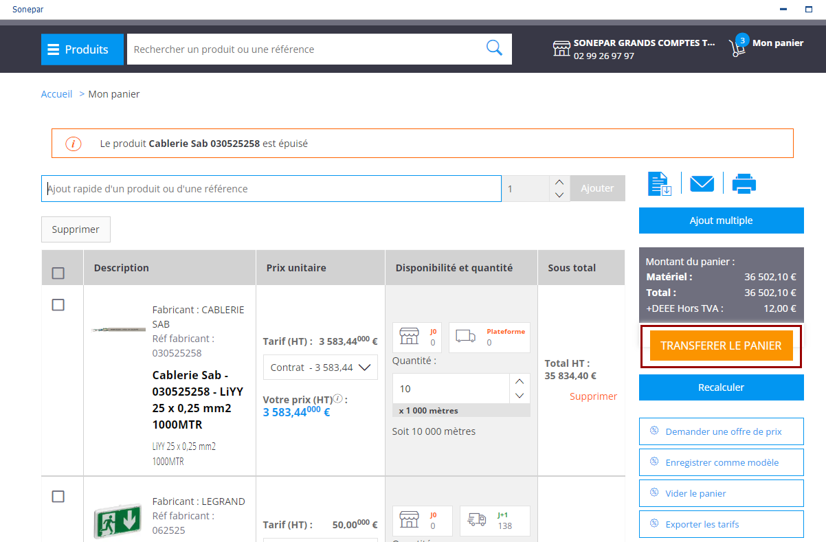Open the Produits hamburger menu
This screenshot has height=542, width=826.
(82, 49)
